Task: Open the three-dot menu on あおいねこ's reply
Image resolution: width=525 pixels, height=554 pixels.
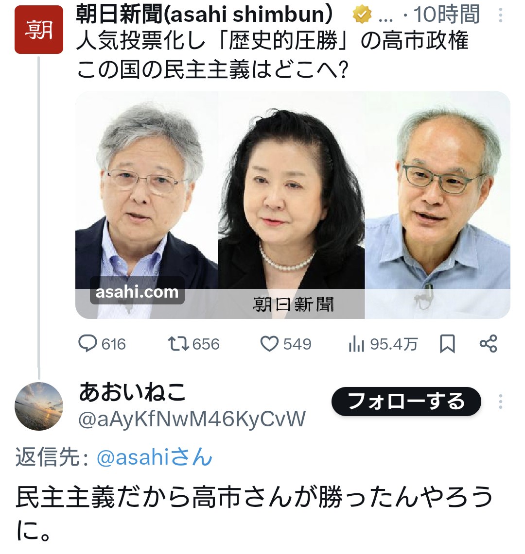Action: pos(501,402)
